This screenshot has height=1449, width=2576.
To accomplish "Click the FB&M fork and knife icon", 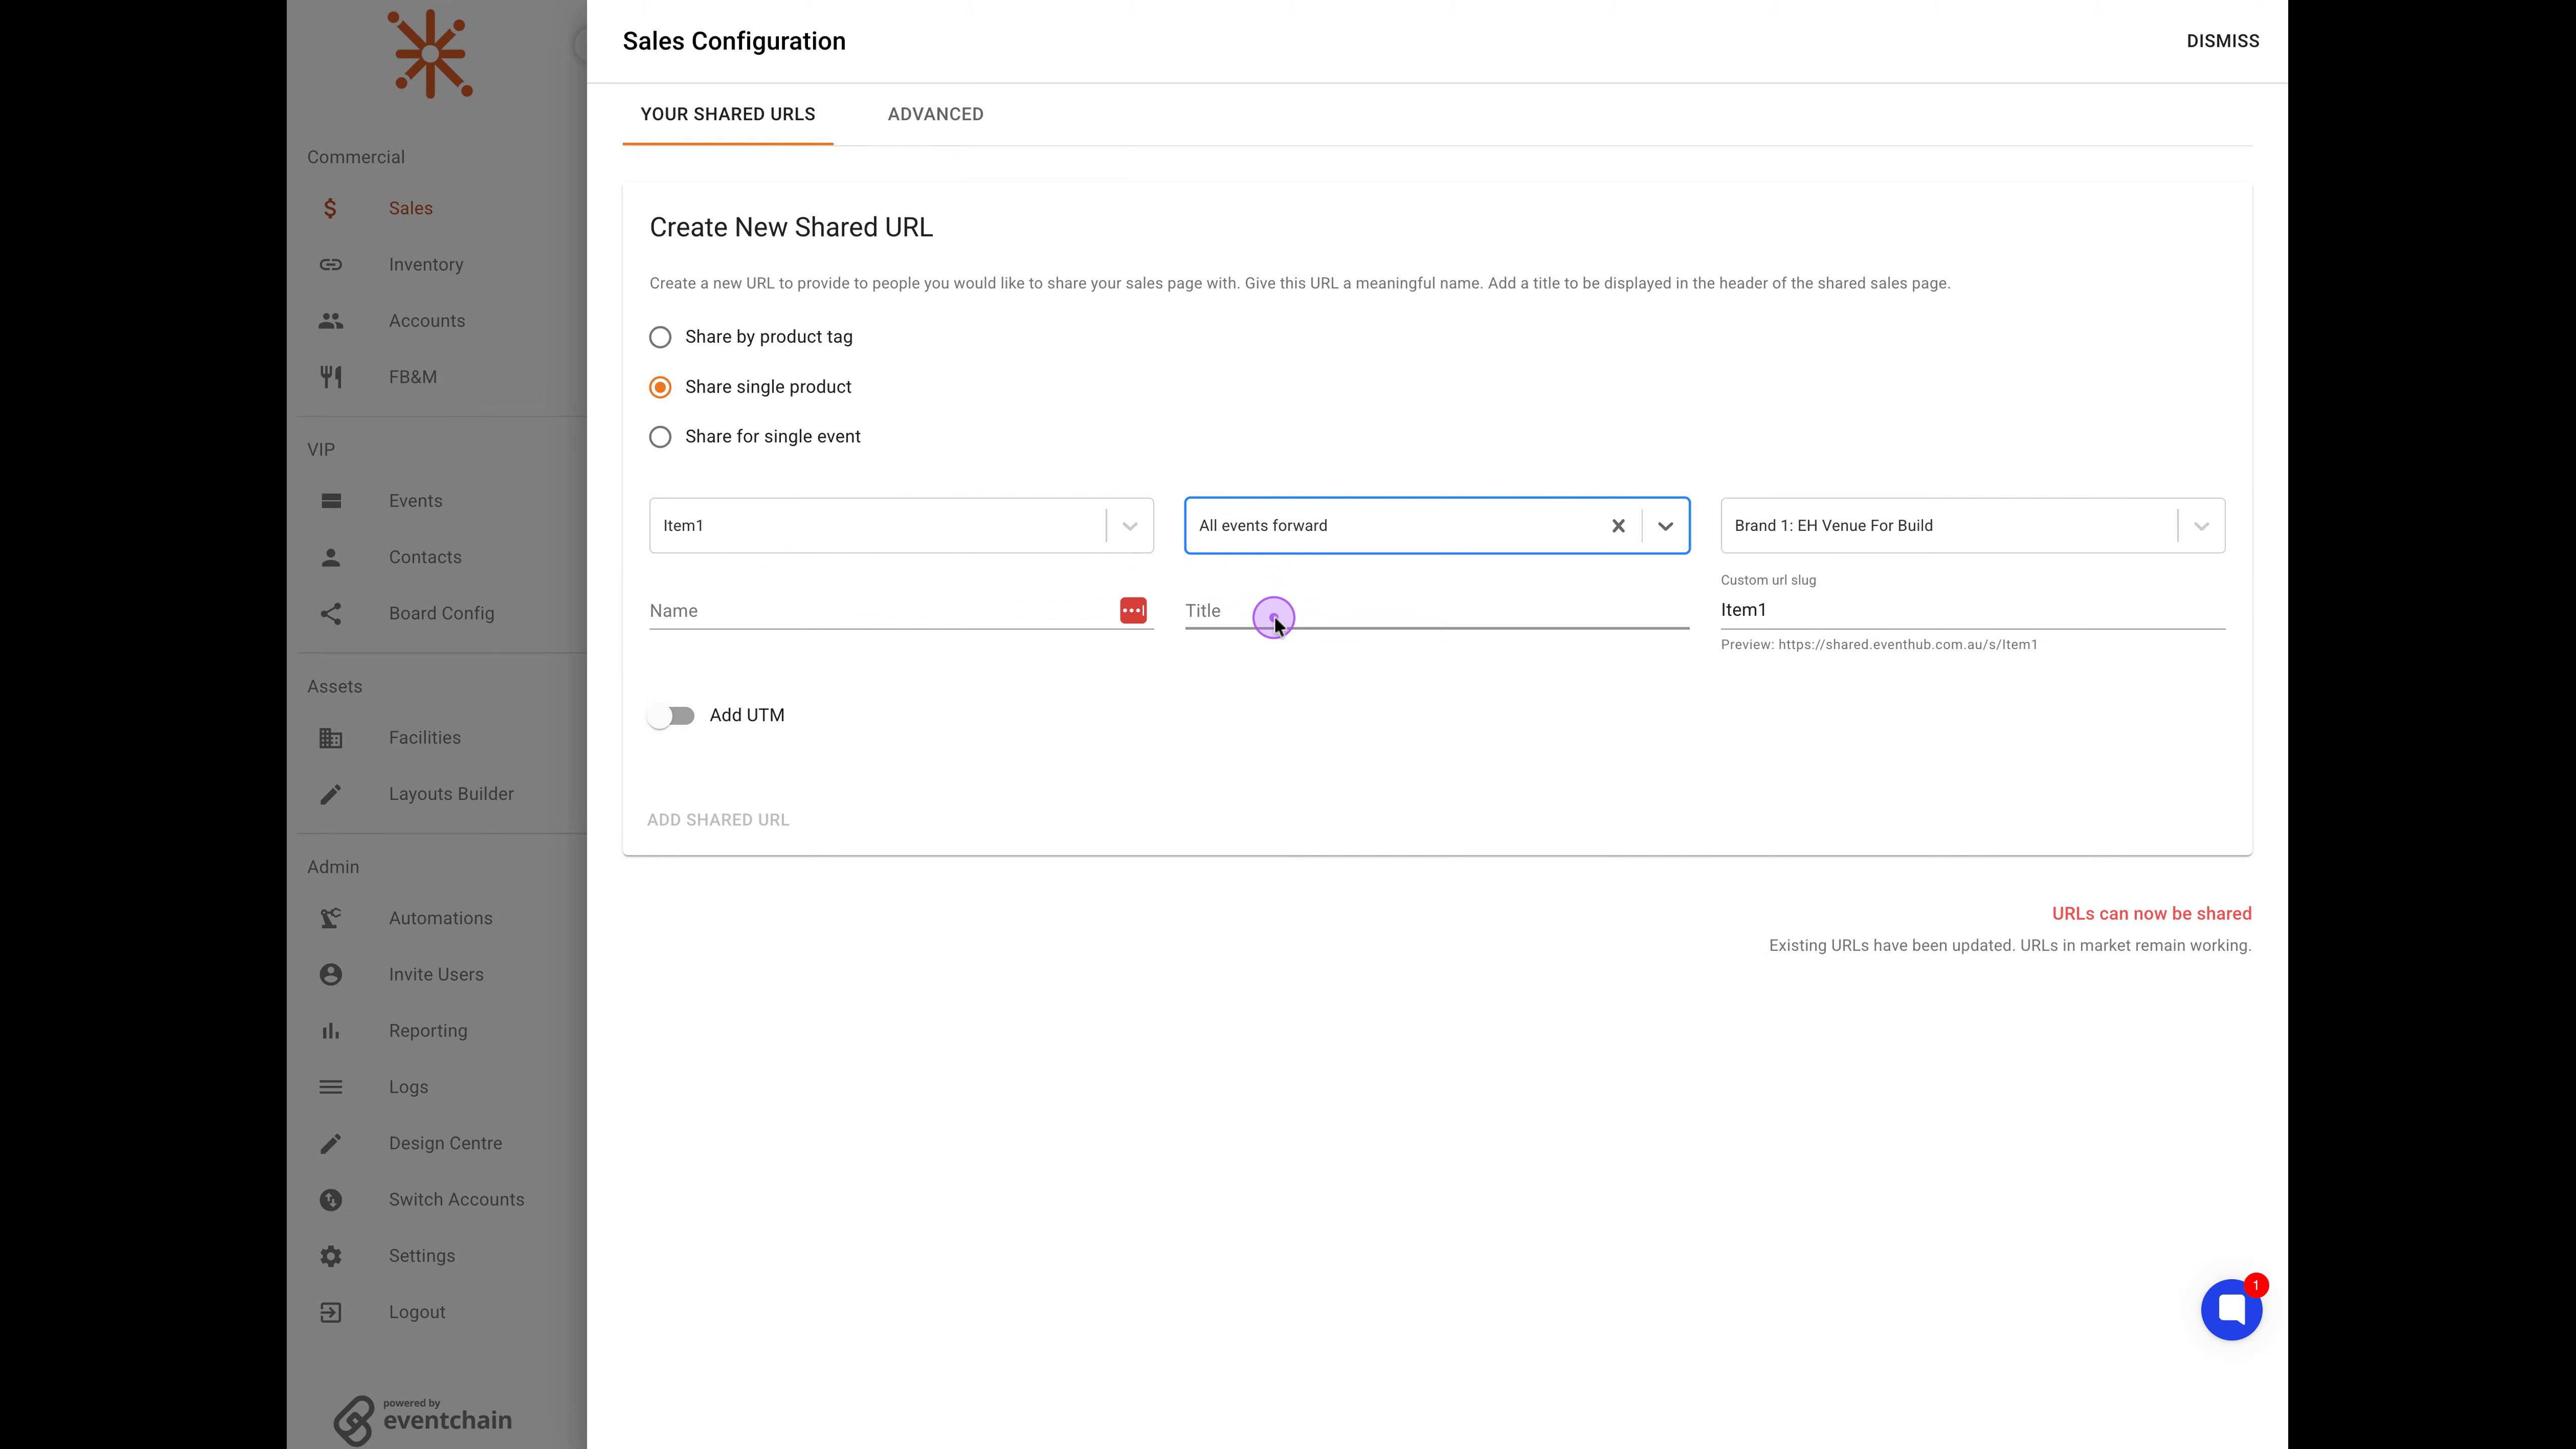I will pos(331,377).
